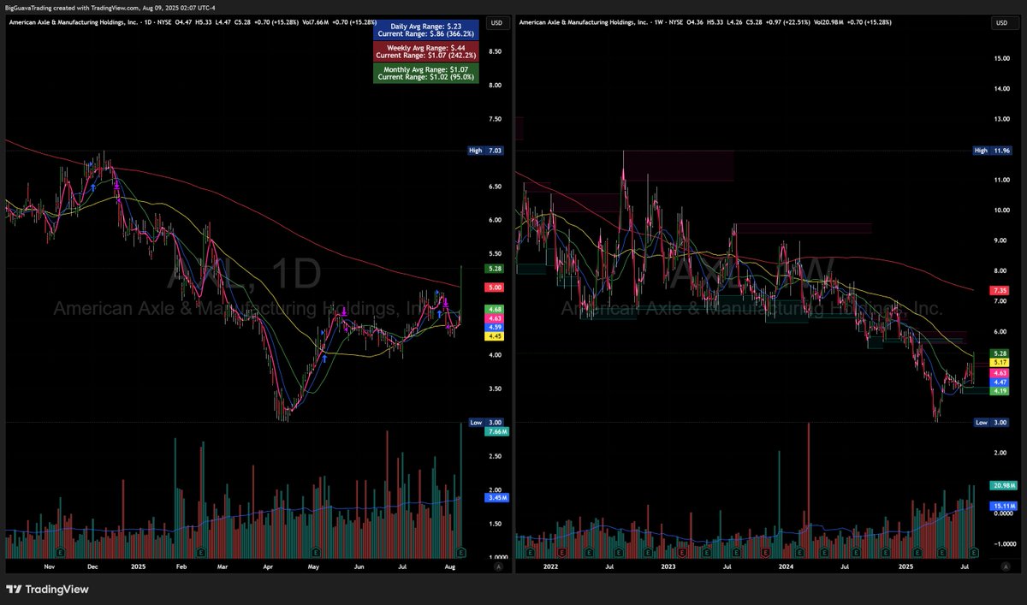Click the Jun label on the daily time axis

[x=359, y=566]
